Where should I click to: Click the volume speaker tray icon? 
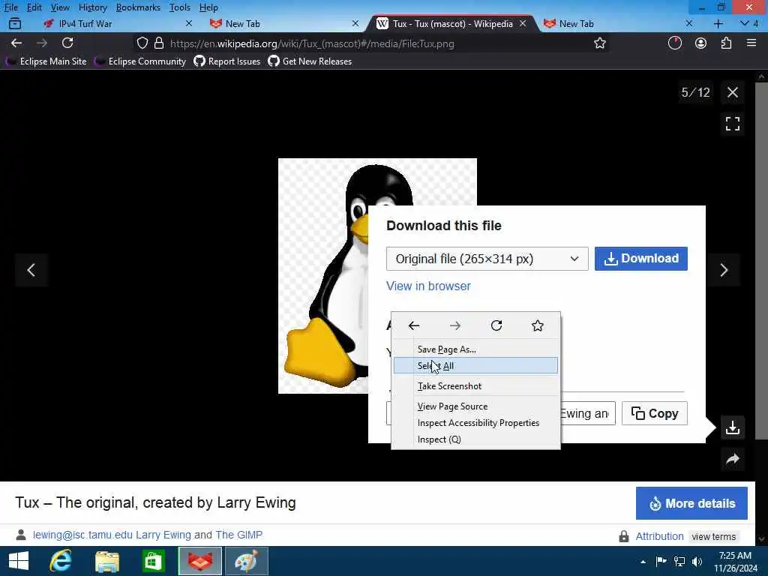point(697,561)
